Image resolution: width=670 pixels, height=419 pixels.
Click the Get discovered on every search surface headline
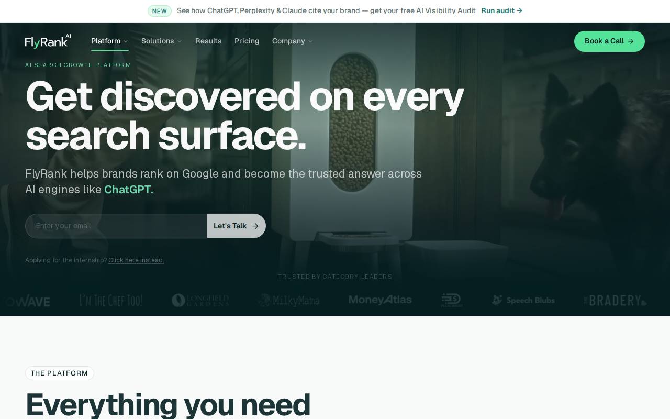pos(244,116)
